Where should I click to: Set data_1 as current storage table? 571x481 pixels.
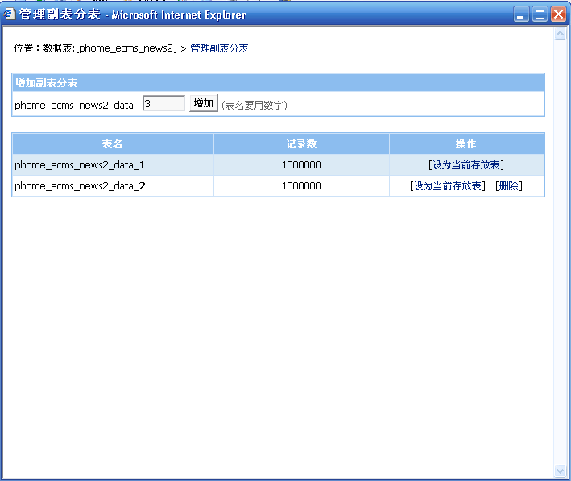click(466, 165)
